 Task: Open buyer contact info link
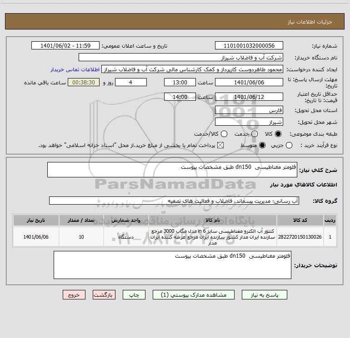(x=75, y=69)
